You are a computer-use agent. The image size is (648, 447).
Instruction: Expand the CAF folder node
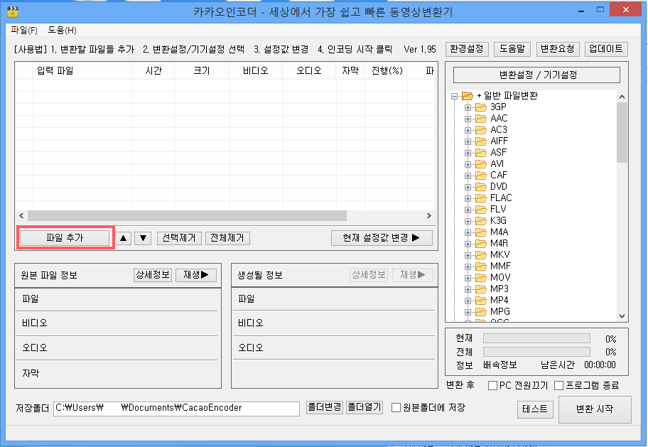[468, 176]
